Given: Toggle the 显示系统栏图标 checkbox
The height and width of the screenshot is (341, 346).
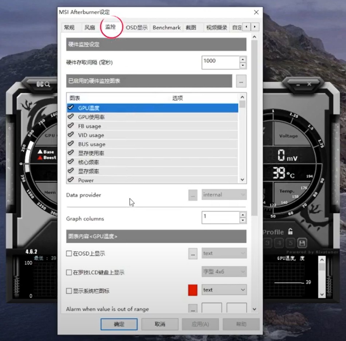Looking at the screenshot, I should [x=69, y=291].
